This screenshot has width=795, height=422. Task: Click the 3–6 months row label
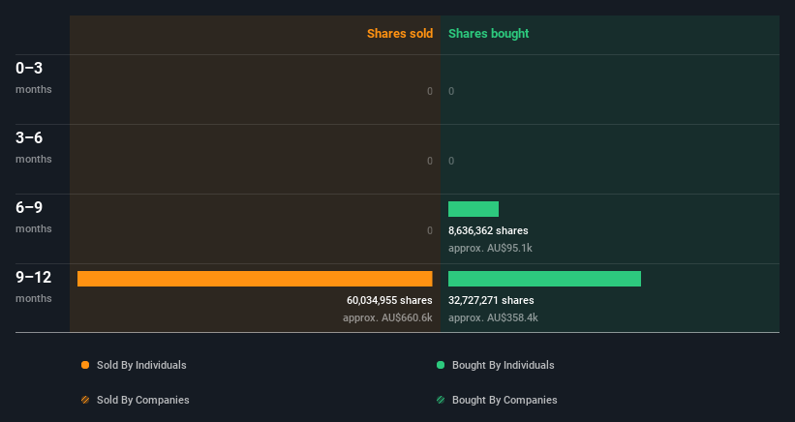pyautogui.click(x=34, y=147)
